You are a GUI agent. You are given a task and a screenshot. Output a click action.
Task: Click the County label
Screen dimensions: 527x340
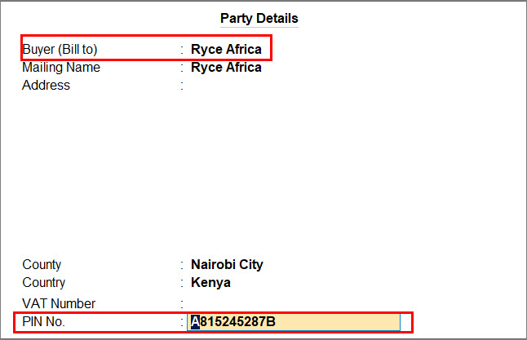pyautogui.click(x=42, y=265)
